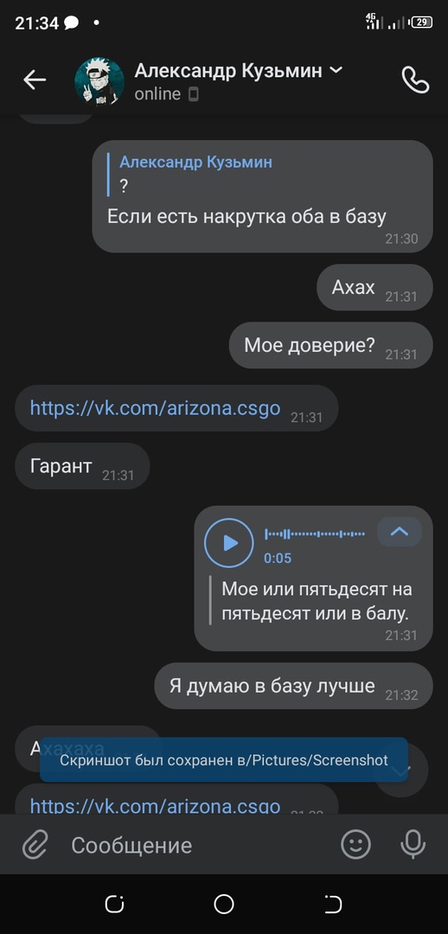
Task: Open Александр Кузьмин profile avatar
Action: click(99, 81)
